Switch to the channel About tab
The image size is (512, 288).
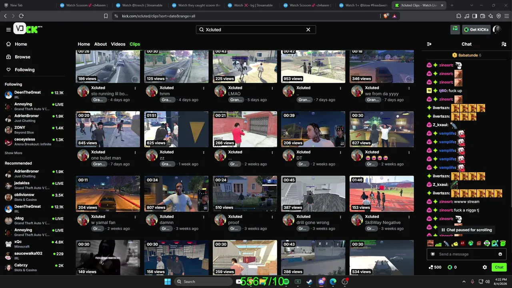pos(100,44)
